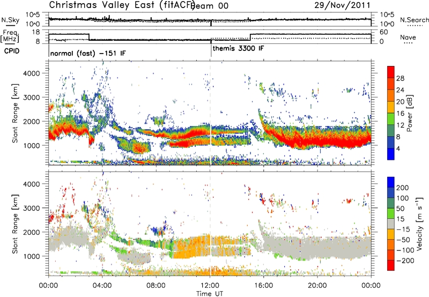Click the date 29/Nov/2011
Viewport: 429px width, 297px height.
342,5
